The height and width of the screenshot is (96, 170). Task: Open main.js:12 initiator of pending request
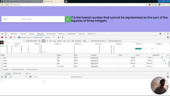95,66
